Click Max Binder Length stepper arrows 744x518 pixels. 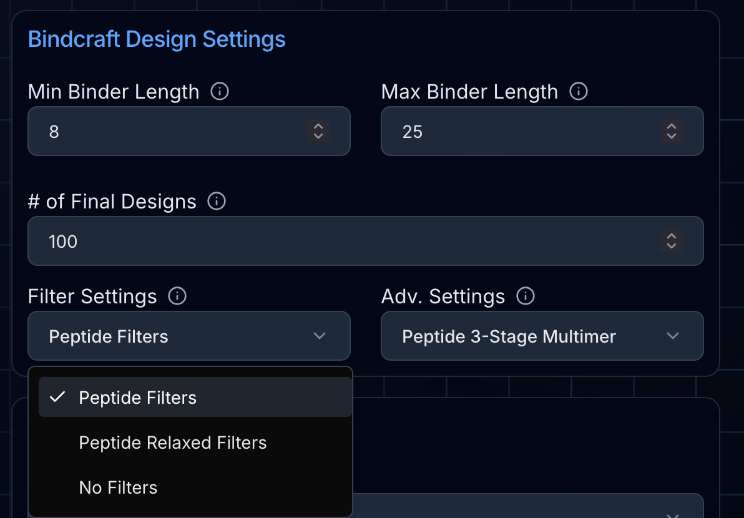tap(672, 132)
